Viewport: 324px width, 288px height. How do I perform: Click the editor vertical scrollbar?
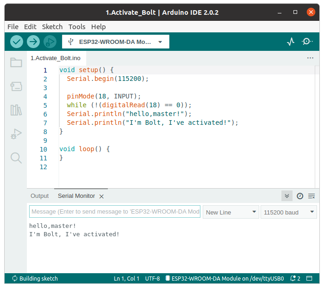(317, 127)
